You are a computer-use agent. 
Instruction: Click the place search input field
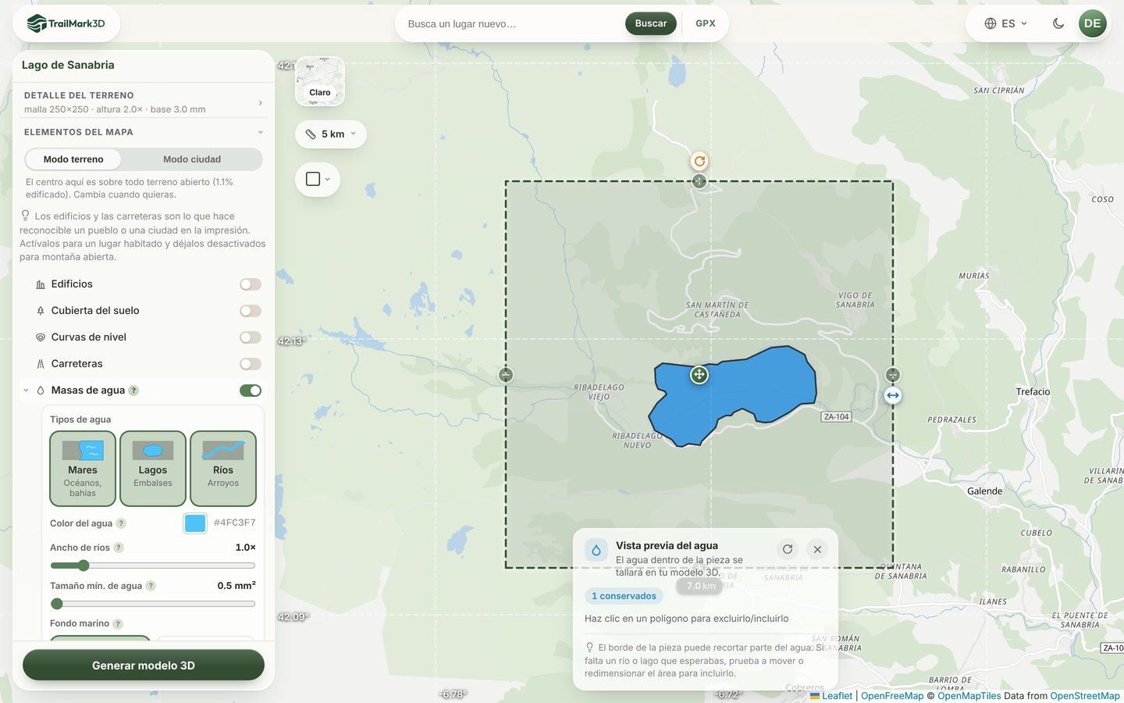pyautogui.click(x=511, y=23)
